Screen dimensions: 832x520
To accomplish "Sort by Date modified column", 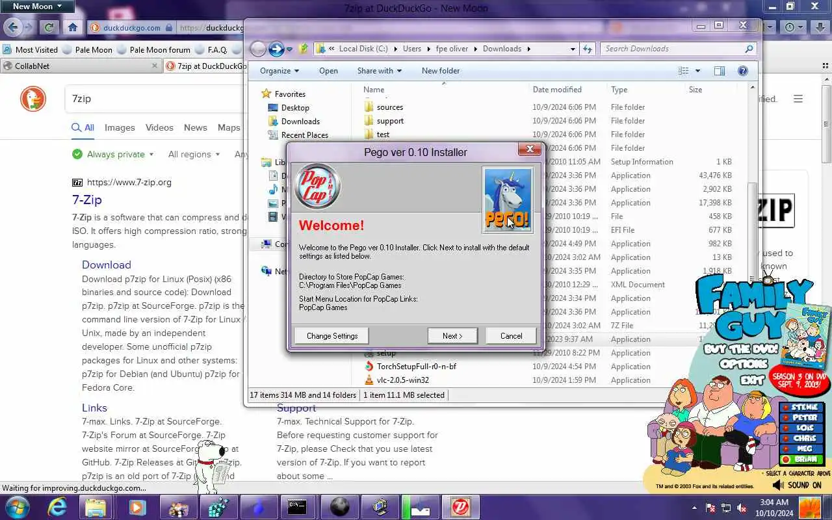I will tap(557, 90).
